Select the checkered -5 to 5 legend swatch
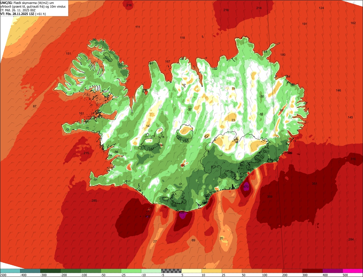The height and width of the screenshot is (277, 363). coord(171,271)
